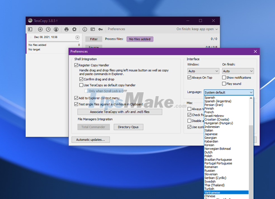
Task: Select Romanian language entry
Action: pyautogui.click(x=226, y=167)
